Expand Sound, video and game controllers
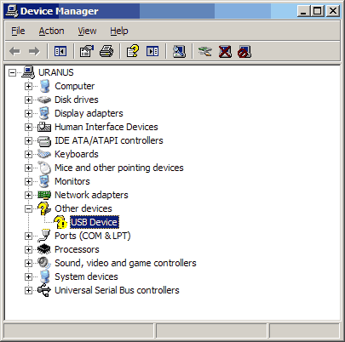The height and width of the screenshot is (342, 345). click(28, 263)
